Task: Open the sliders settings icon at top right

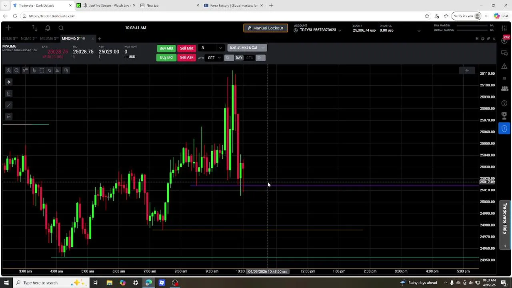Action: point(504,28)
